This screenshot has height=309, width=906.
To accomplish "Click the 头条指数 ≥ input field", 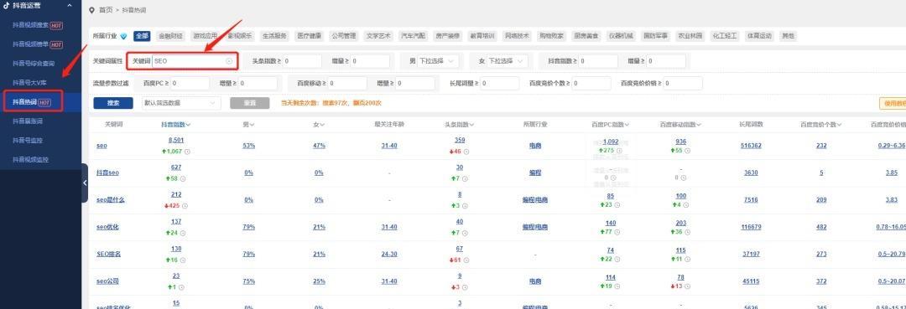I will coord(302,60).
